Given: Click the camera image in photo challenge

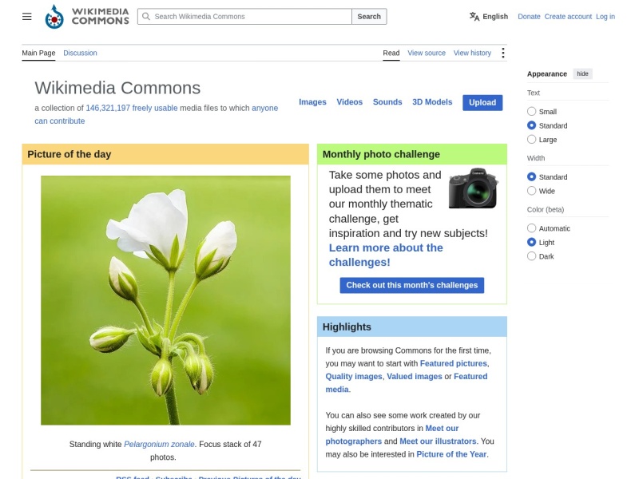Looking at the screenshot, I should (473, 188).
